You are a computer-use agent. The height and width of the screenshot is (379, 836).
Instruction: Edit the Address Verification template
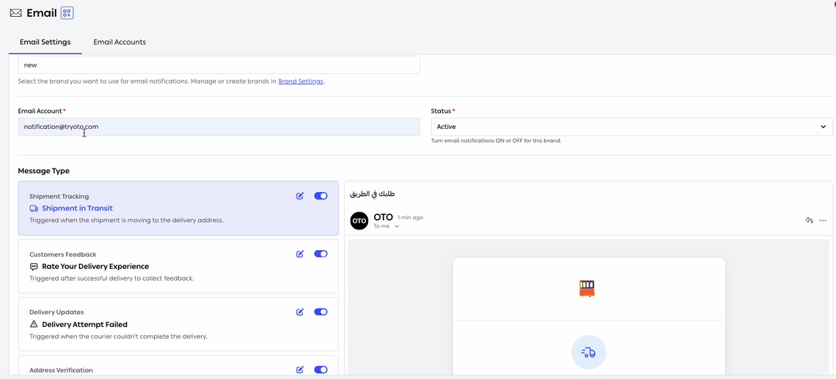[x=300, y=369]
